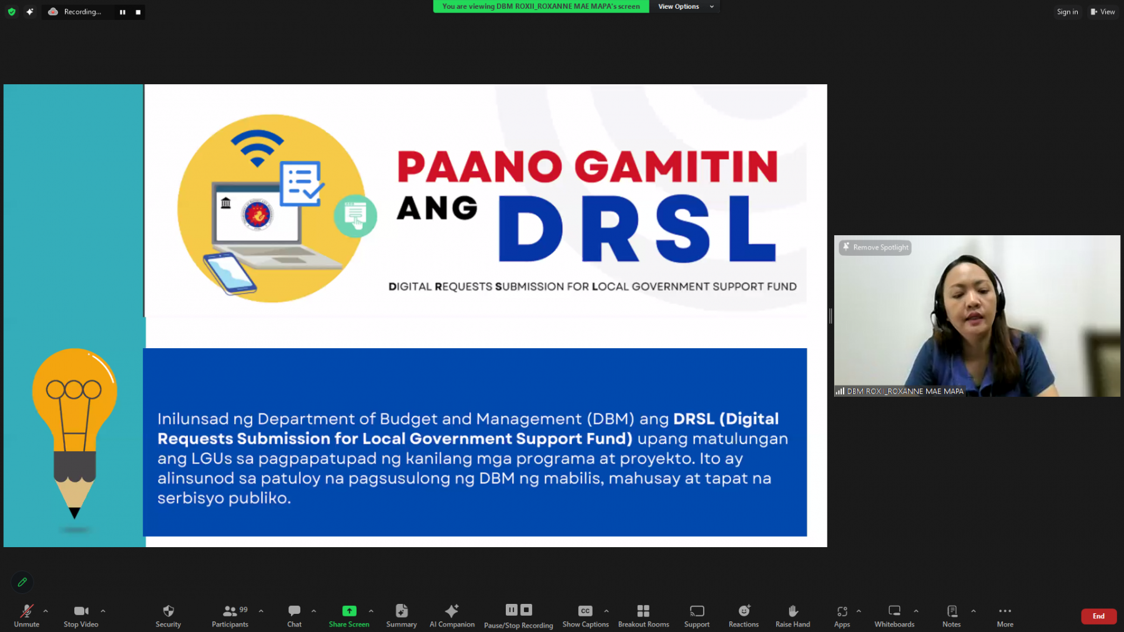Open the View layout menu

click(1103, 11)
